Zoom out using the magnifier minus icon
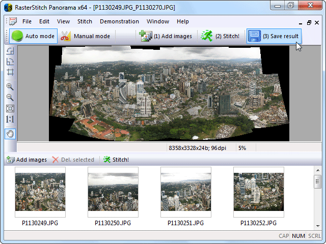Viewport: 326px width, 244px height. 10,97
